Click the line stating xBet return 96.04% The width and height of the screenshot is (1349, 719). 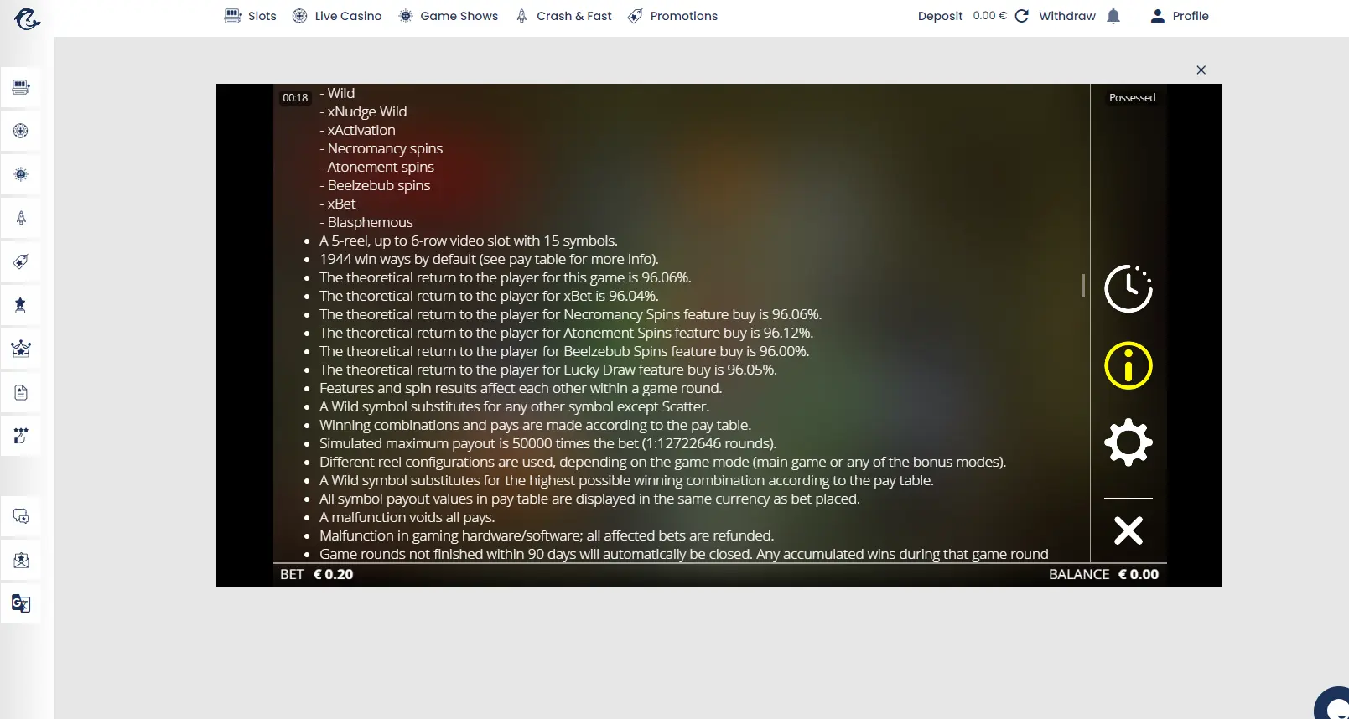click(x=489, y=296)
